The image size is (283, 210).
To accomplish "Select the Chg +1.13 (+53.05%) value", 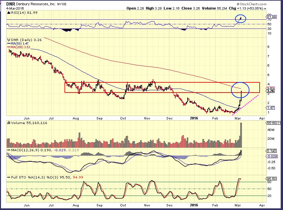I will pyautogui.click(x=246, y=8).
